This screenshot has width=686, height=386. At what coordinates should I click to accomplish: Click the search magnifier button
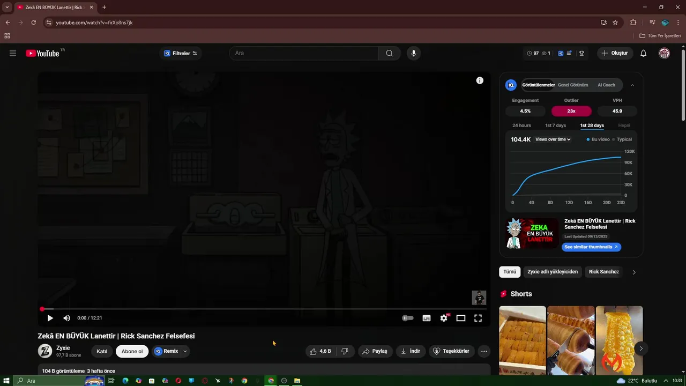[389, 53]
